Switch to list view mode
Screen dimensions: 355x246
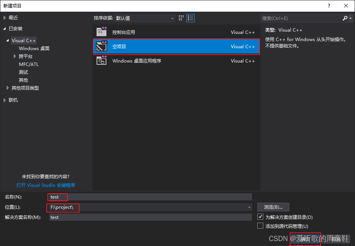[190, 18]
